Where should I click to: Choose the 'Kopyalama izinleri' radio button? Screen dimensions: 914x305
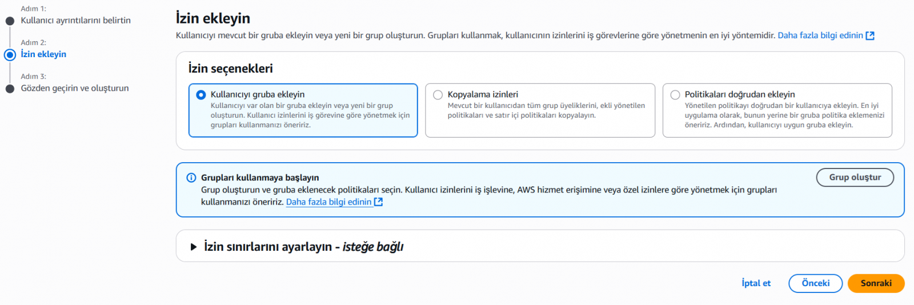tap(438, 95)
